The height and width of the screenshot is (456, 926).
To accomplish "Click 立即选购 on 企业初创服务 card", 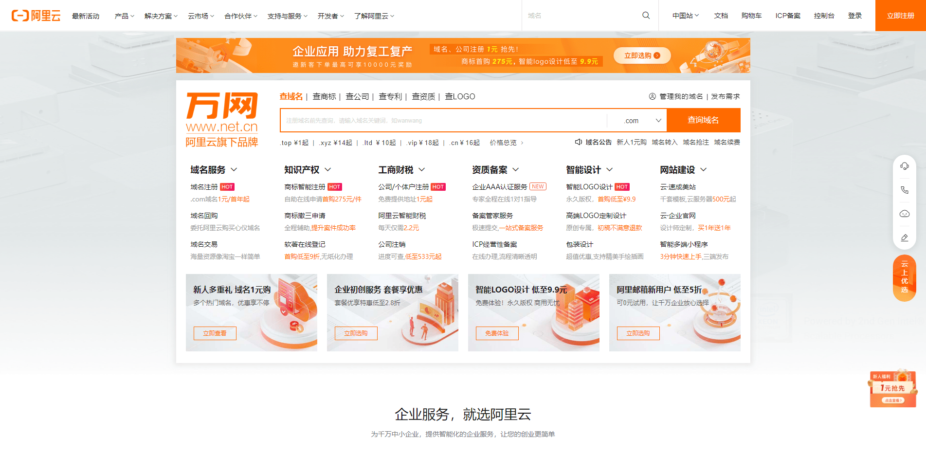I will pos(356,333).
